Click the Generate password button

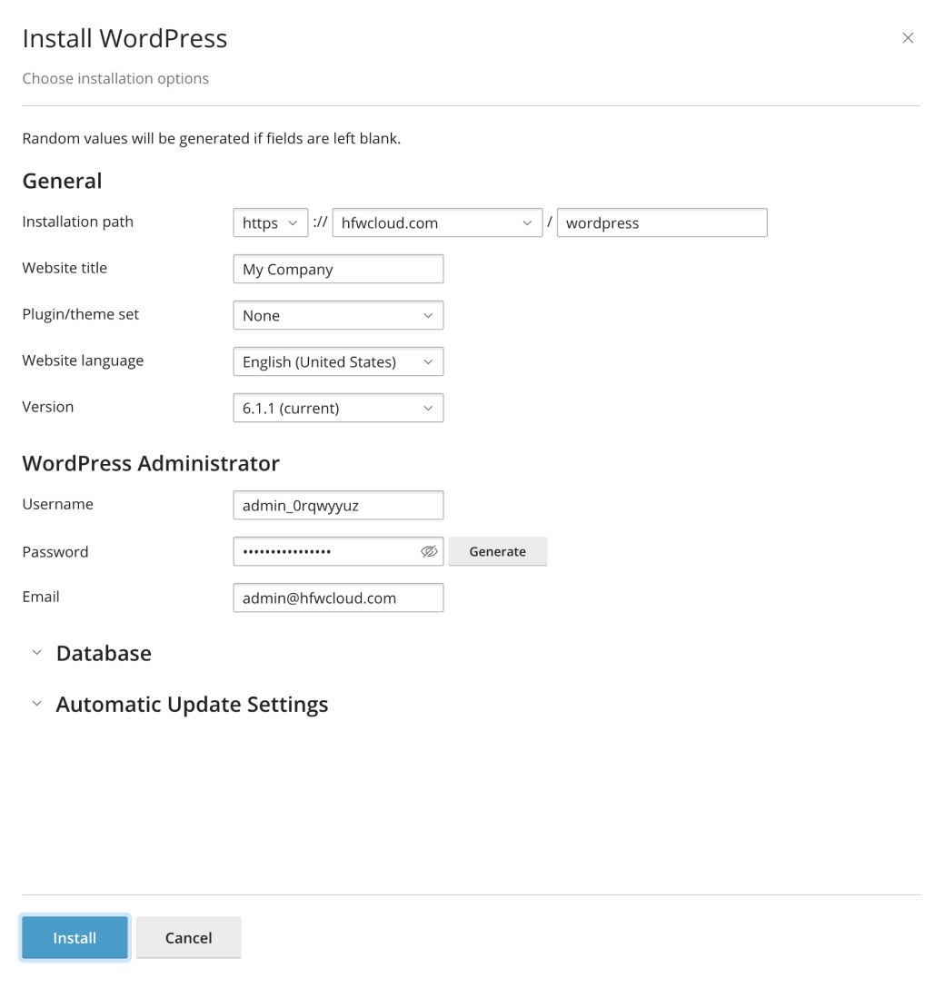[497, 551]
